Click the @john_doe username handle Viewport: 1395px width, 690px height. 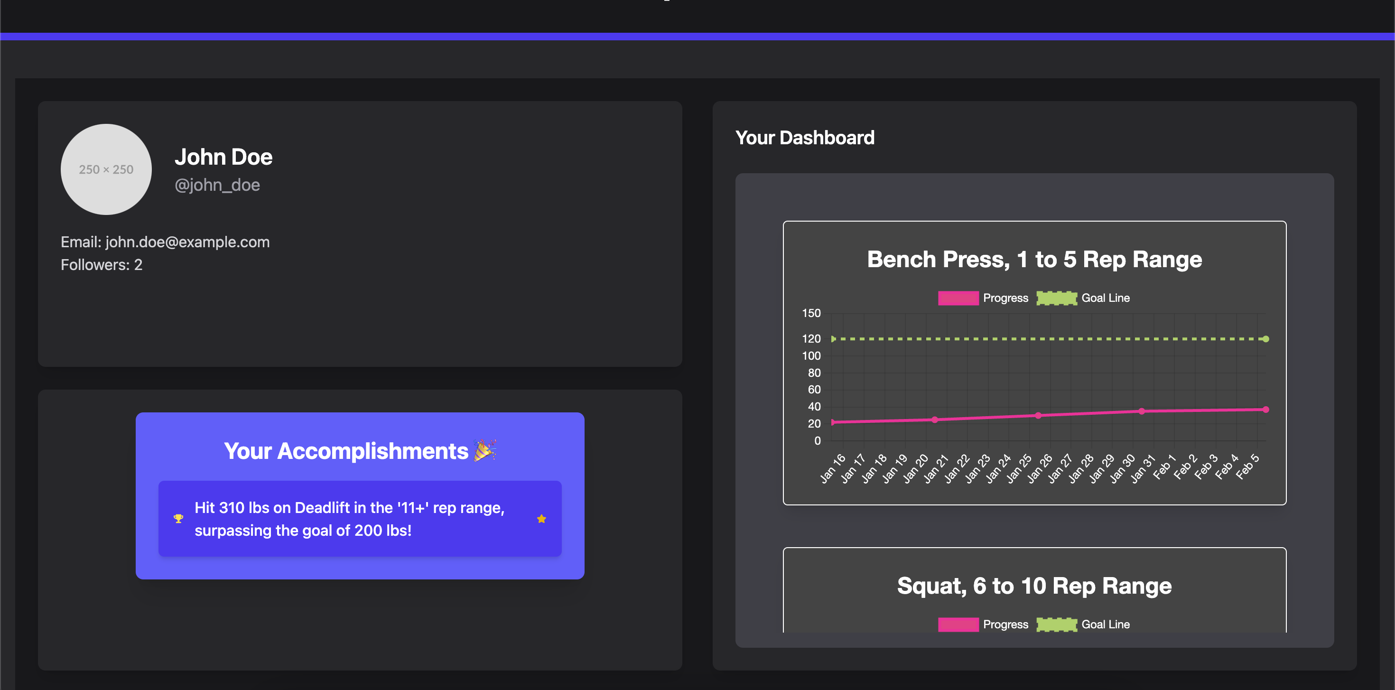(x=217, y=185)
